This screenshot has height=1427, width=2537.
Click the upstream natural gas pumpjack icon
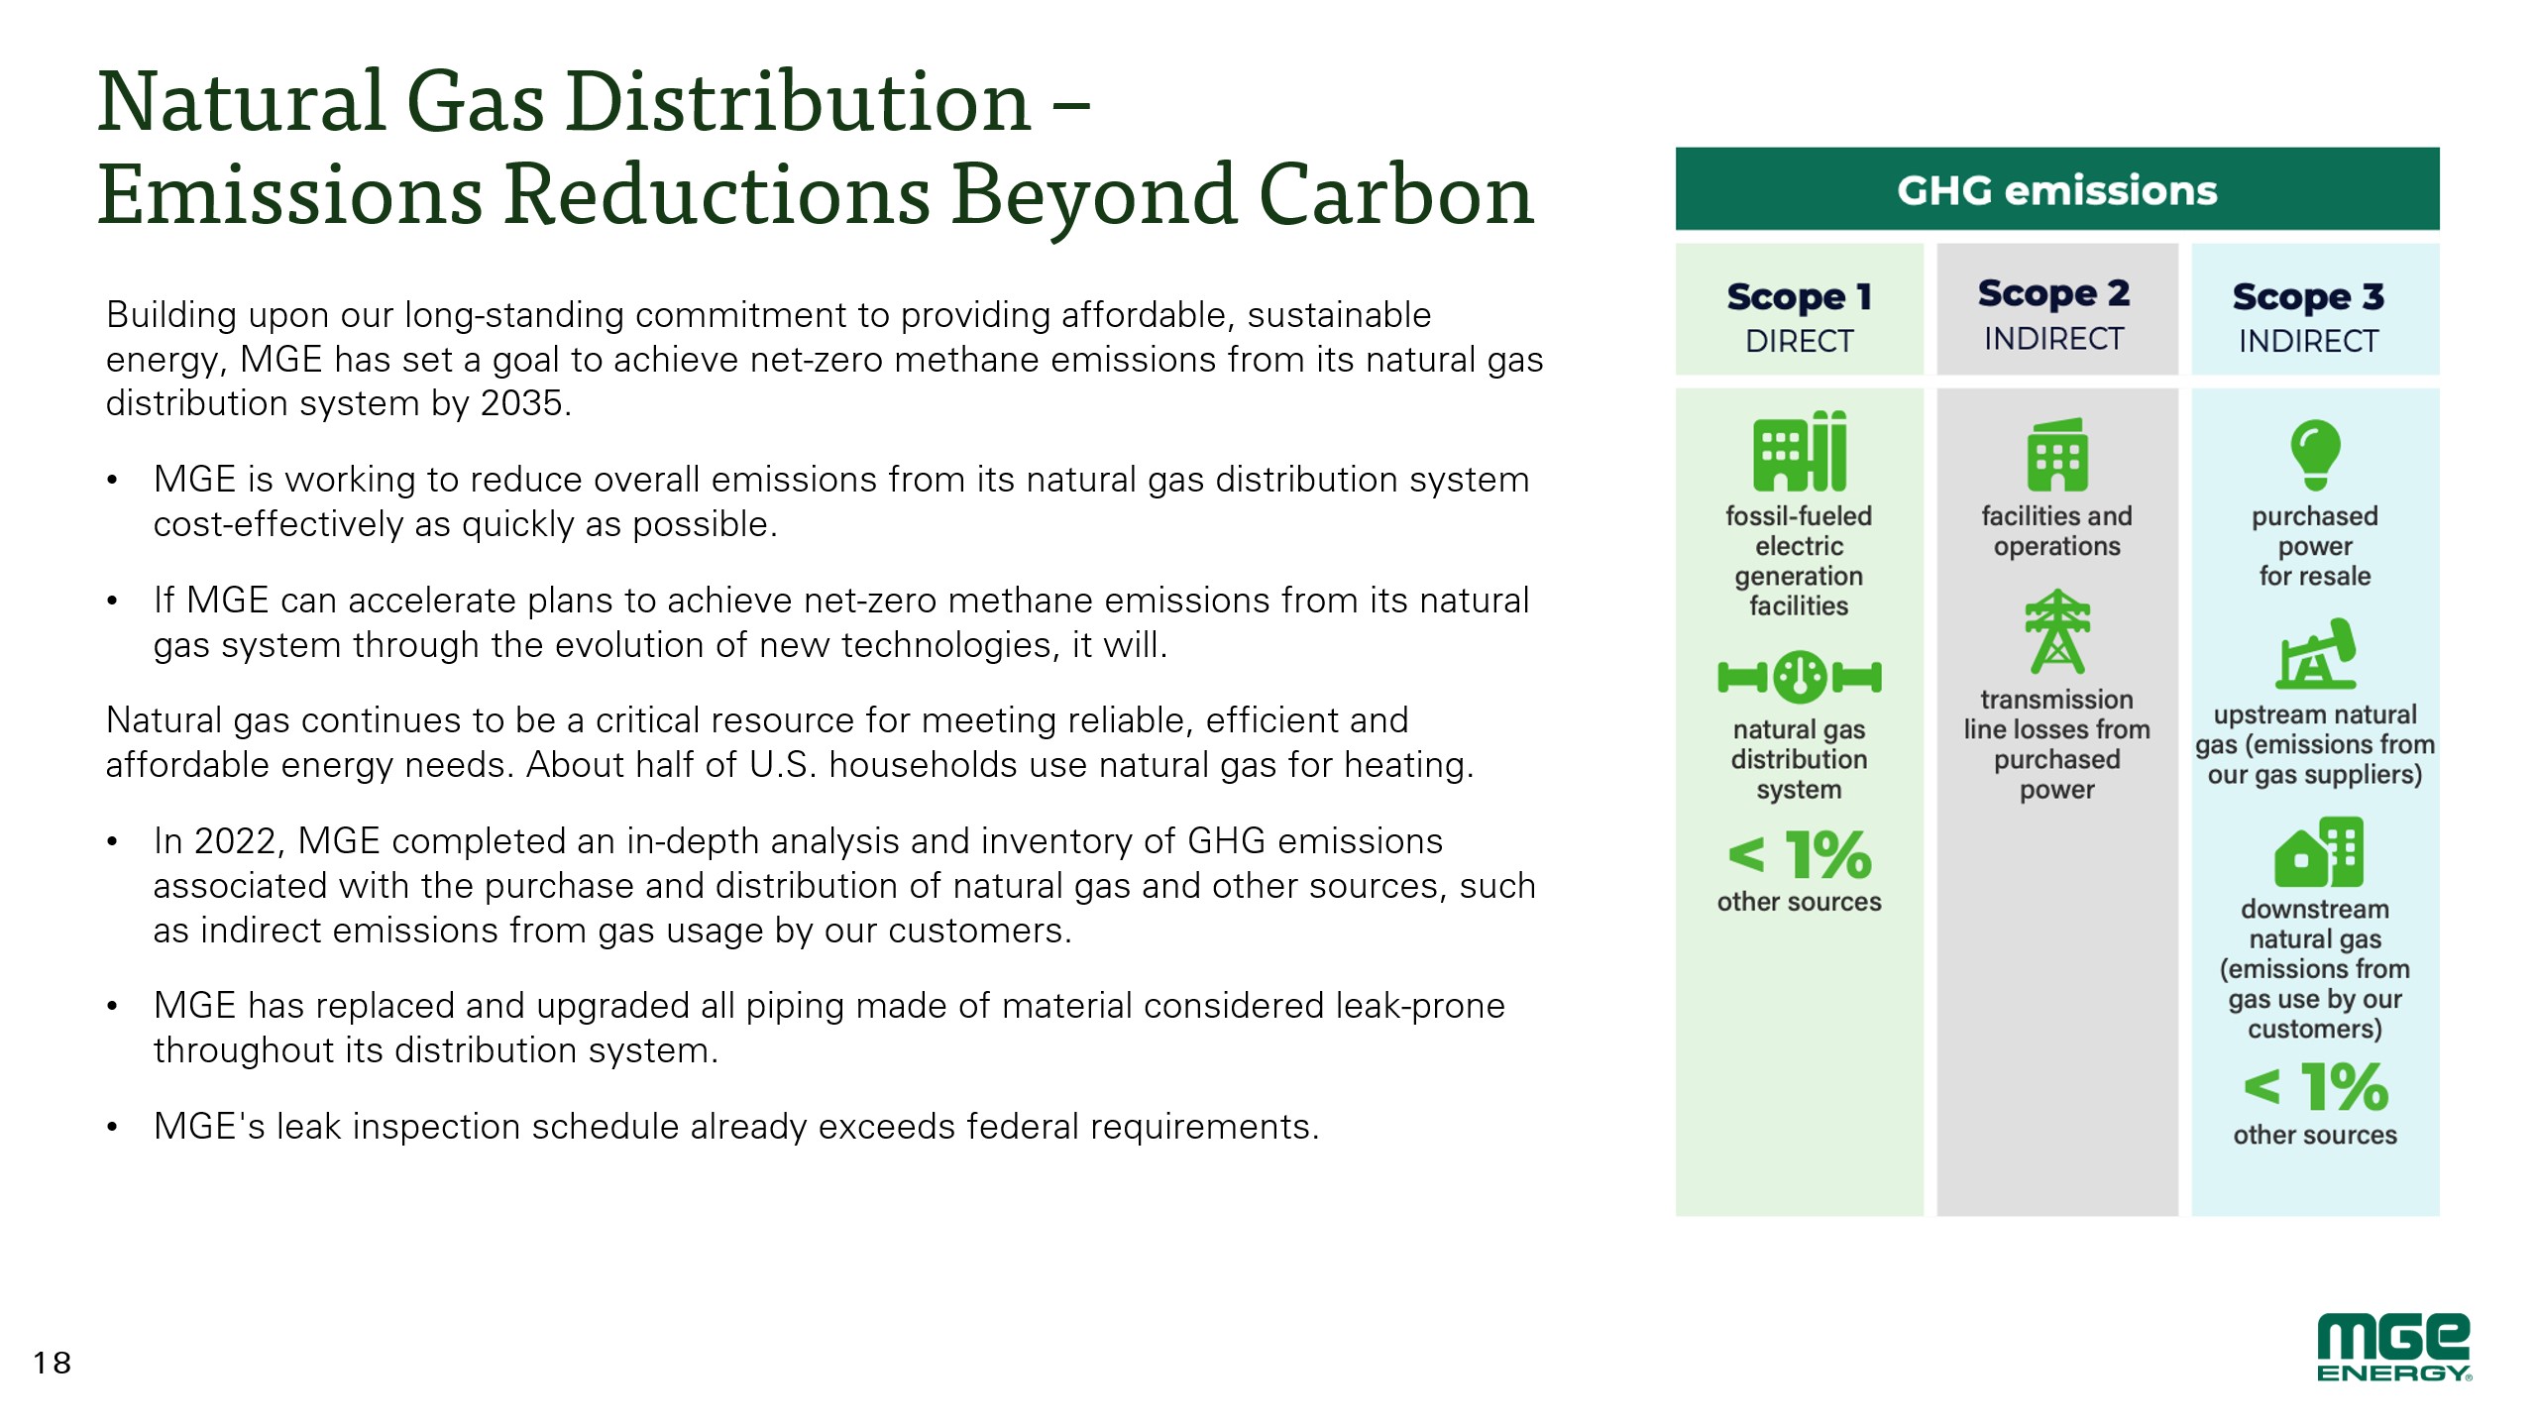point(2315,654)
